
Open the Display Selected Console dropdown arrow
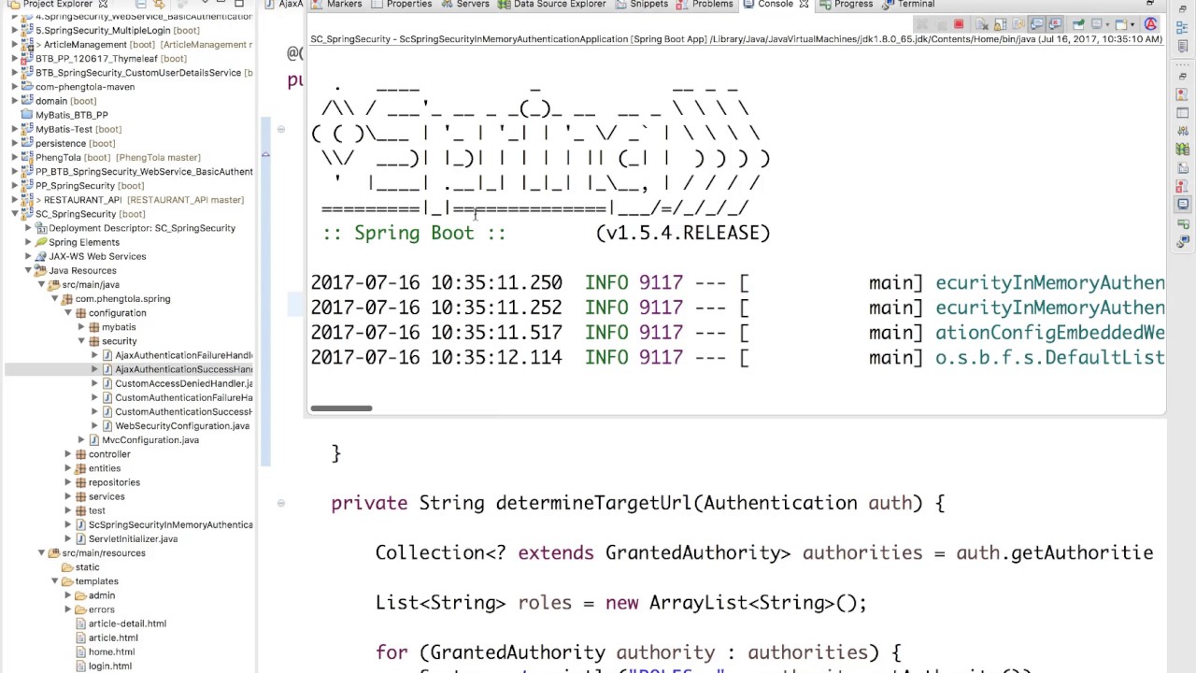click(1107, 25)
